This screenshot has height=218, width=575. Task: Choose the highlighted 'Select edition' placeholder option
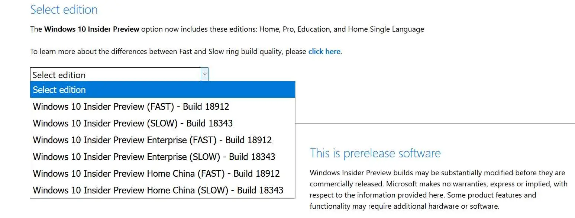pos(162,90)
